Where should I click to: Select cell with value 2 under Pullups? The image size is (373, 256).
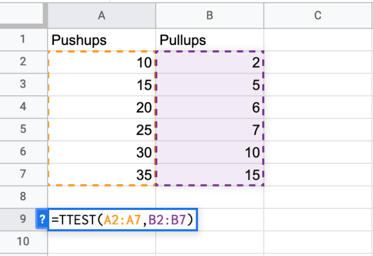[x=209, y=62]
